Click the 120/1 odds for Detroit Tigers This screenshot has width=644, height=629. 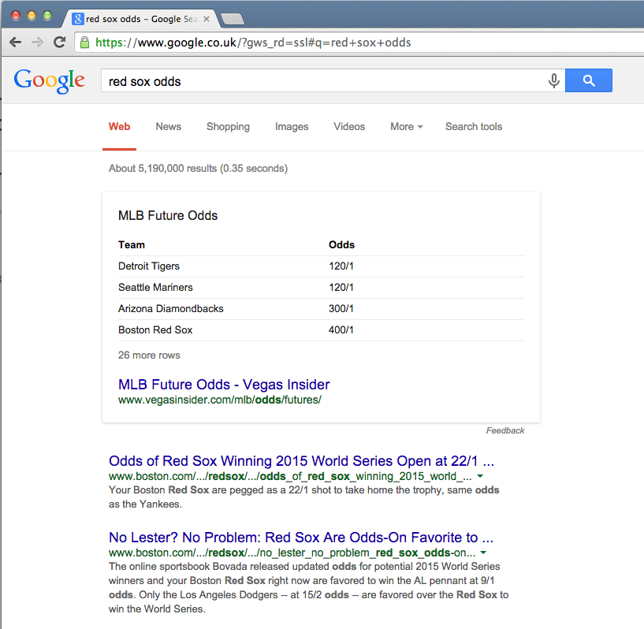coord(341,266)
